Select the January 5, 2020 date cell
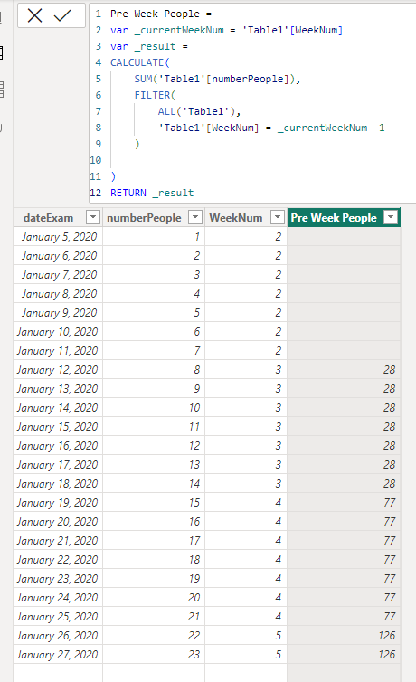 click(59, 237)
